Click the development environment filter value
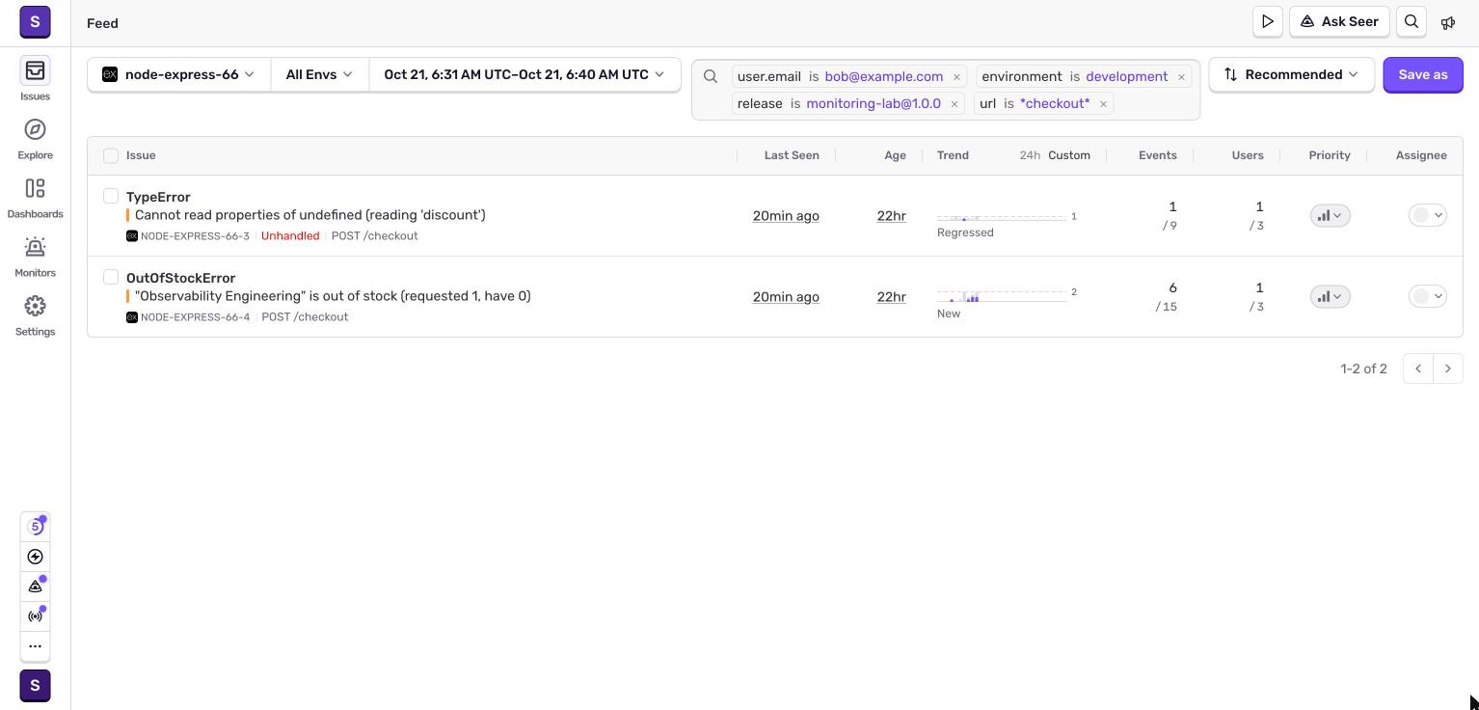1479x710 pixels. (x=1126, y=76)
